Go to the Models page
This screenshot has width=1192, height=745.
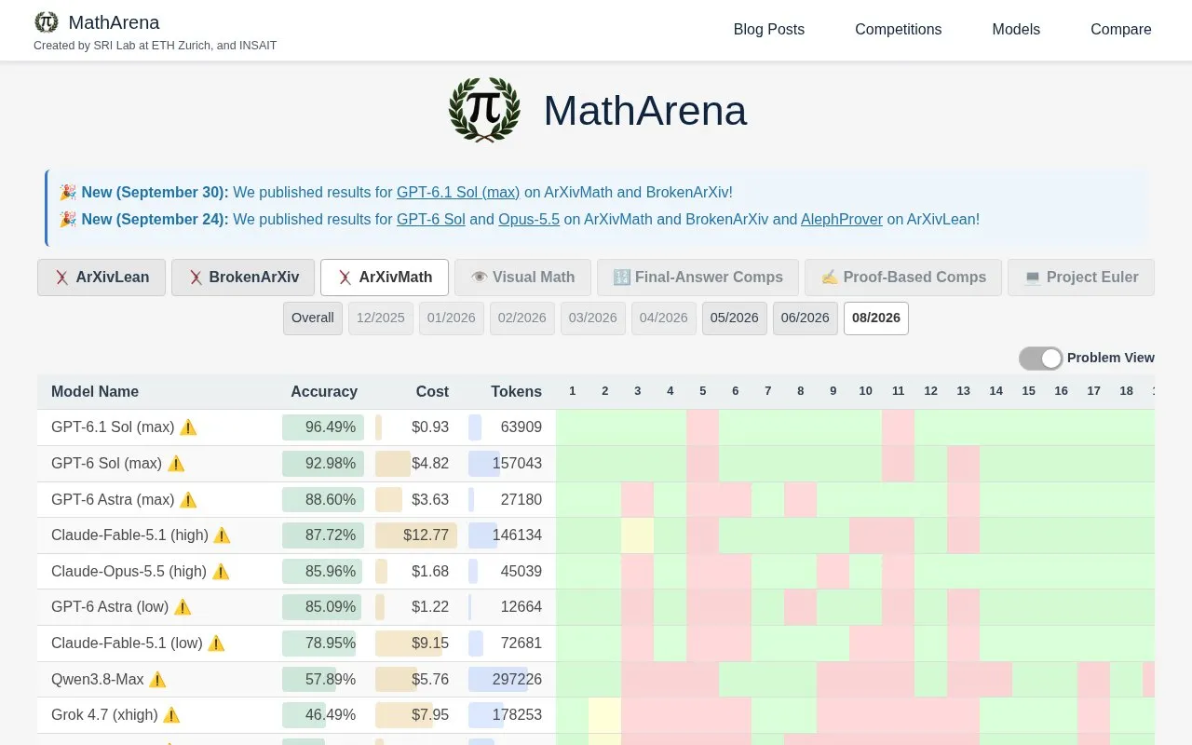pyautogui.click(x=1016, y=30)
